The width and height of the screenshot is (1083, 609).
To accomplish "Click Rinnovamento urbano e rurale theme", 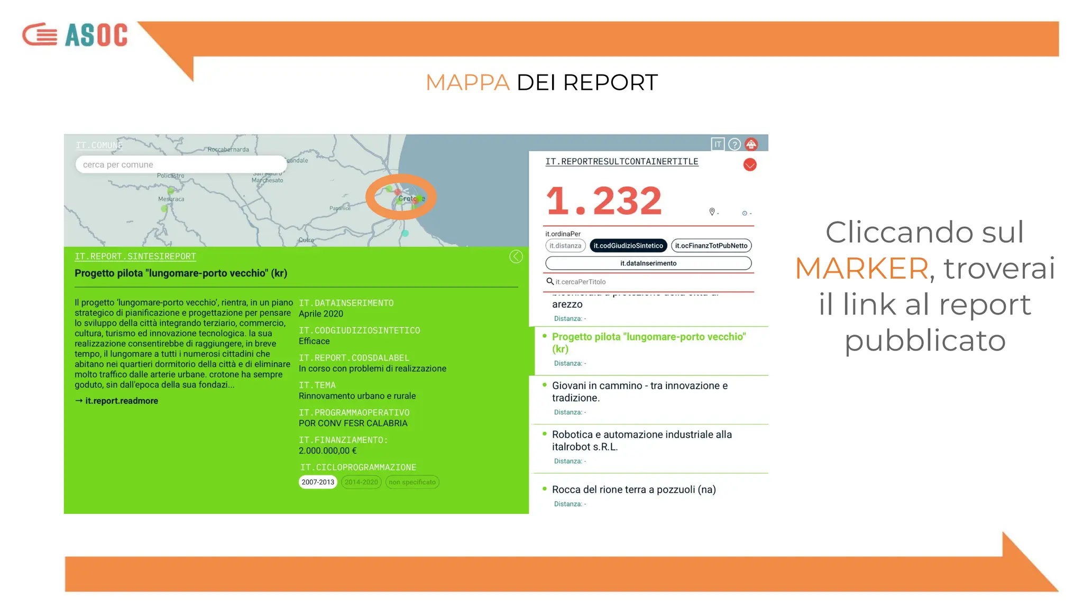I will coord(357,396).
